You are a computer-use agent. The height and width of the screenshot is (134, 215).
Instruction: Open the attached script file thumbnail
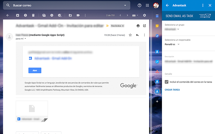click(32, 111)
